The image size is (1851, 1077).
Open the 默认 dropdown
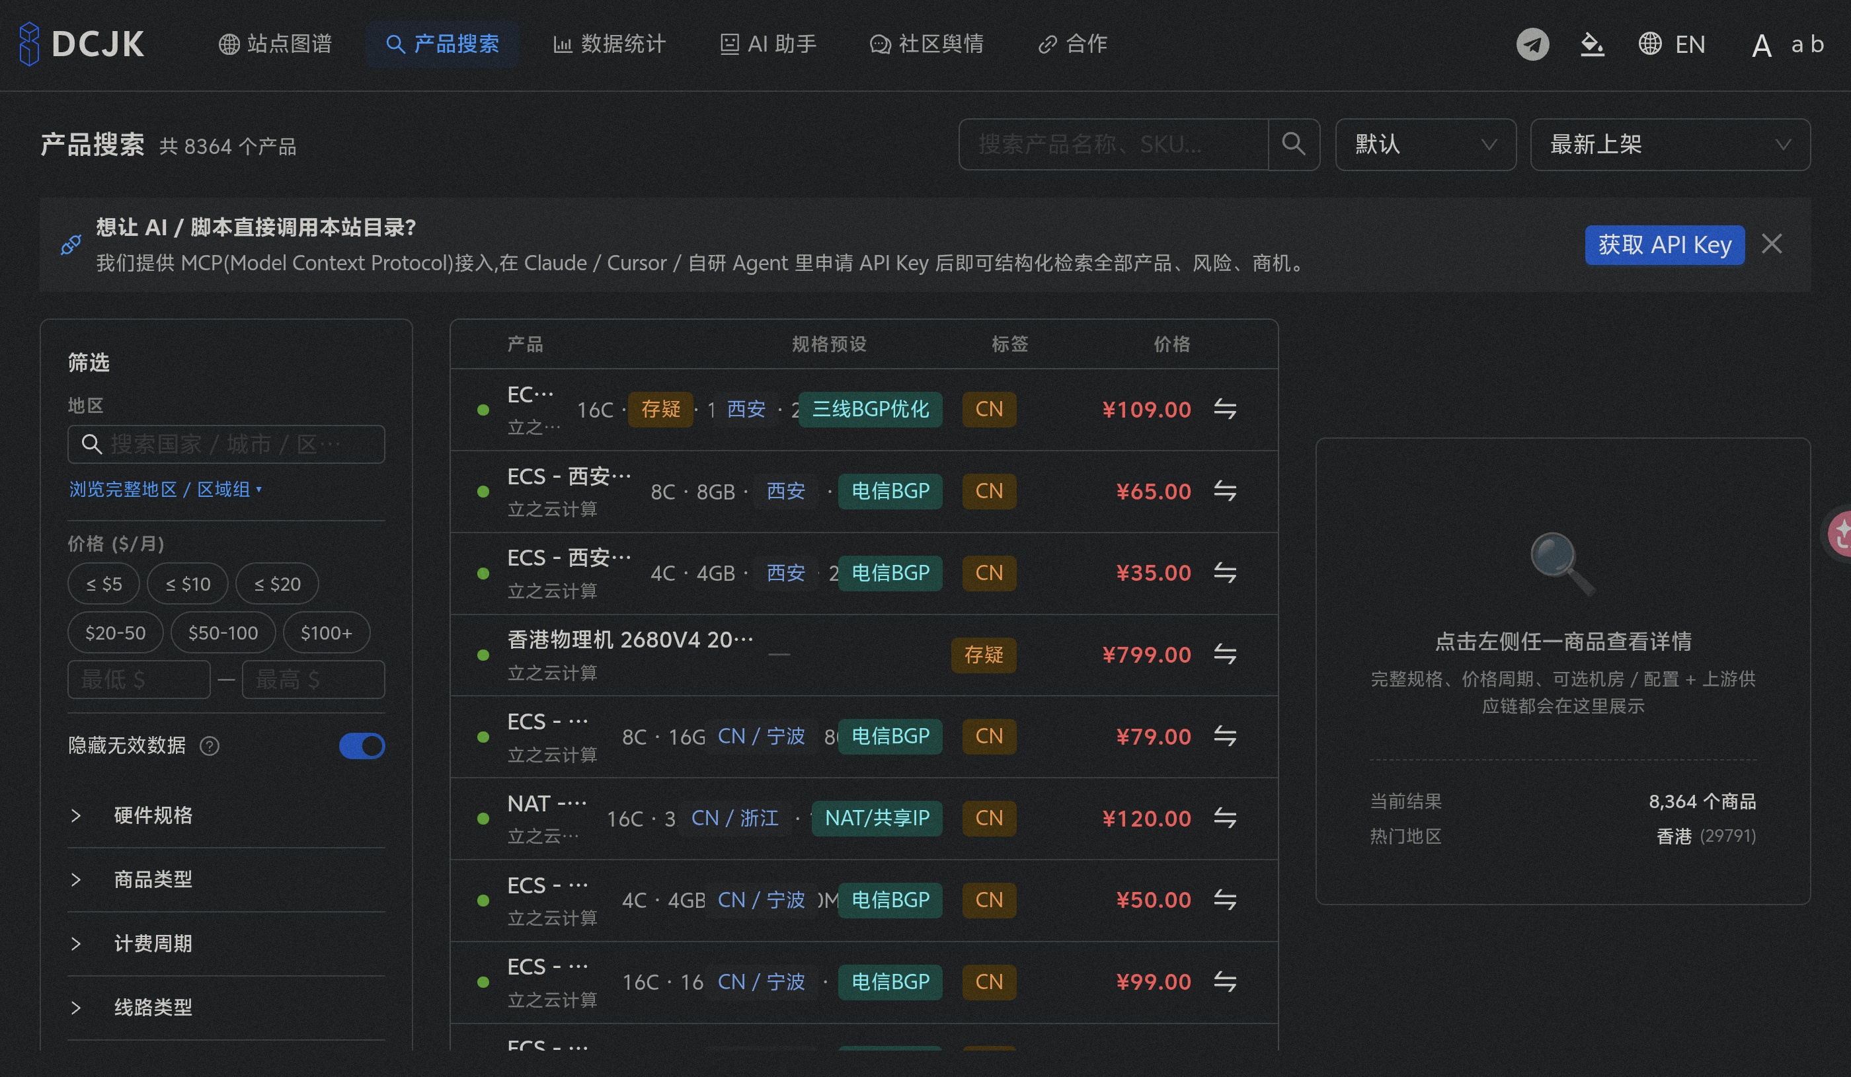point(1425,145)
